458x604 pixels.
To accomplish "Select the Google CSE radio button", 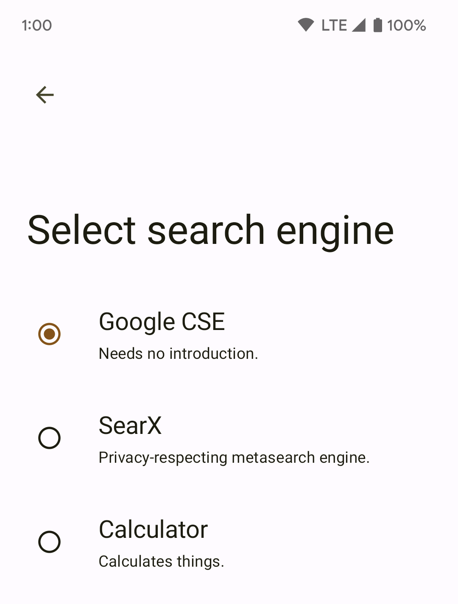I will coord(50,334).
